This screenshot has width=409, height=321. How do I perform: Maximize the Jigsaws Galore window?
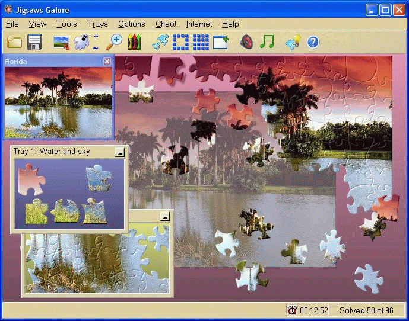(x=385, y=10)
